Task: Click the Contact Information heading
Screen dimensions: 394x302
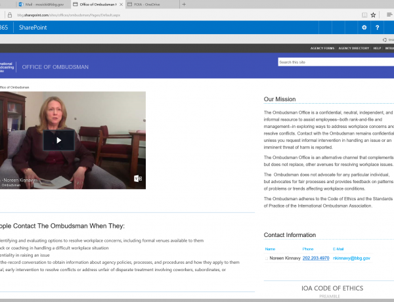Action: pyautogui.click(x=290, y=235)
